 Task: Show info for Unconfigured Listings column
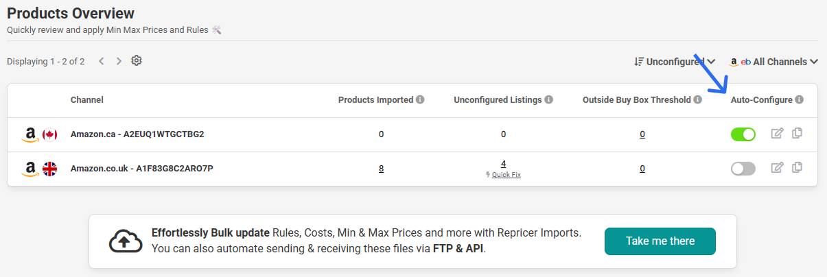coord(549,99)
